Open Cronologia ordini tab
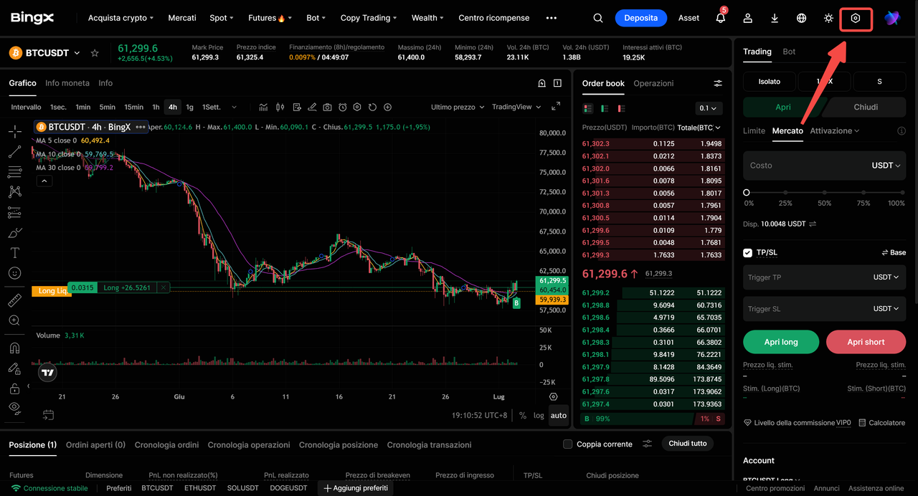 pyautogui.click(x=166, y=445)
